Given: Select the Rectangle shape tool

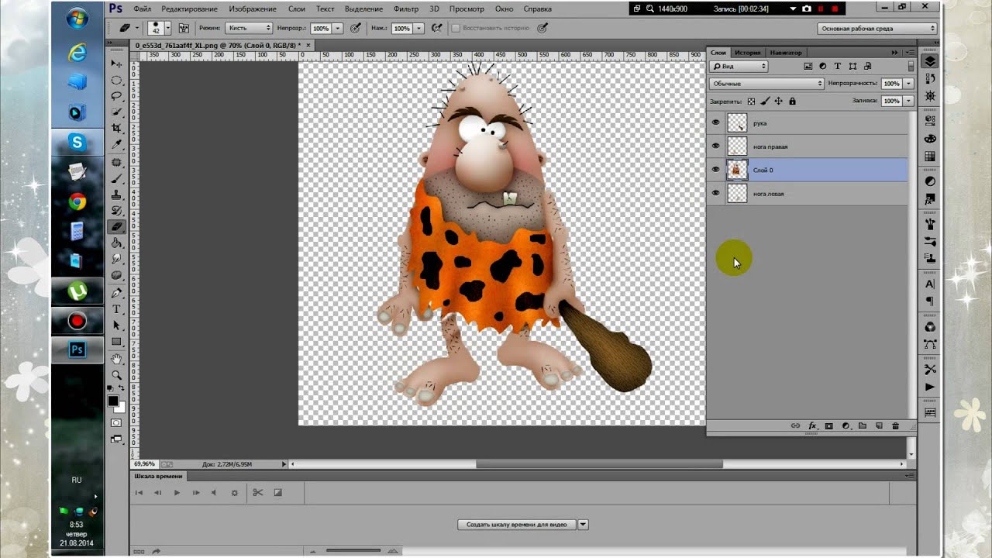Looking at the screenshot, I should [x=117, y=342].
